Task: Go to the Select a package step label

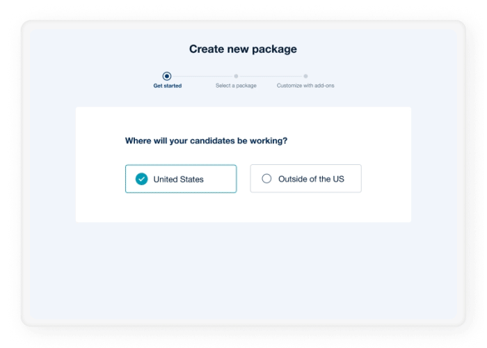Action: click(236, 86)
